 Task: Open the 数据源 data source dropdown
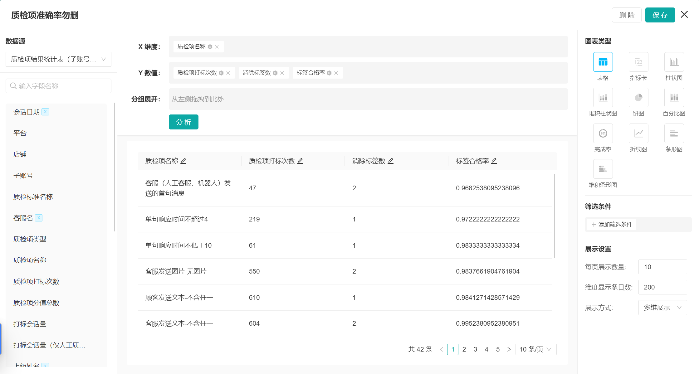pos(58,59)
